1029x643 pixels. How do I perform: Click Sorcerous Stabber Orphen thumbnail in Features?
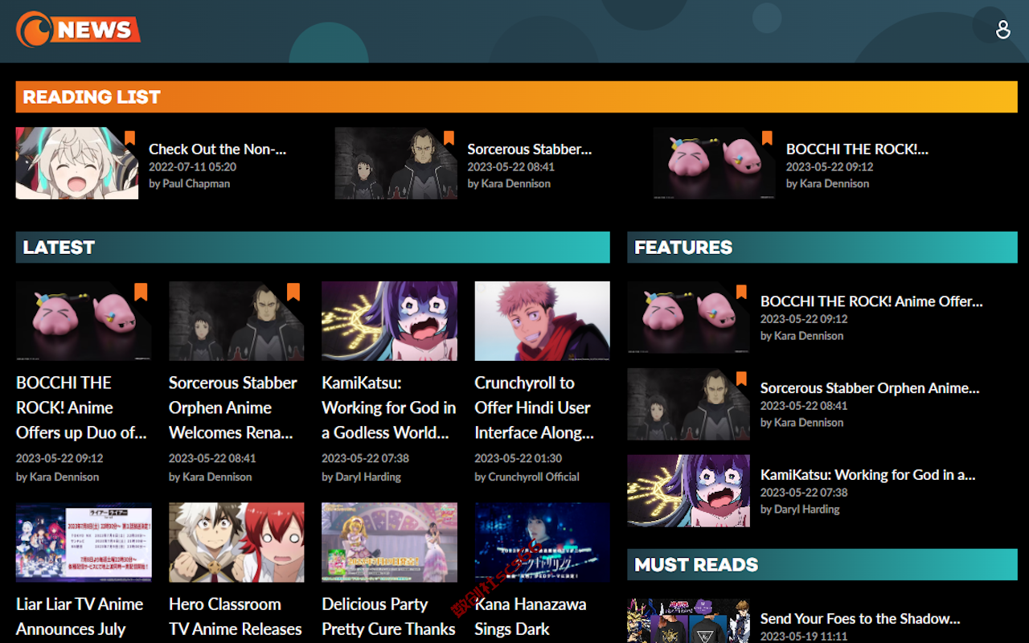coord(688,404)
